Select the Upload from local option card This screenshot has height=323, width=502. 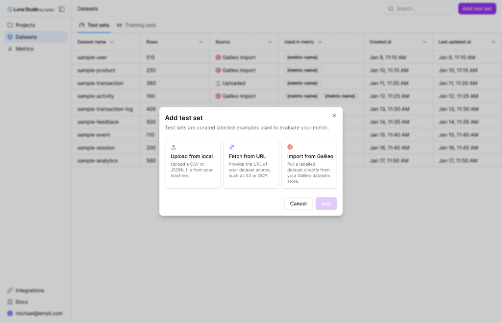click(193, 164)
